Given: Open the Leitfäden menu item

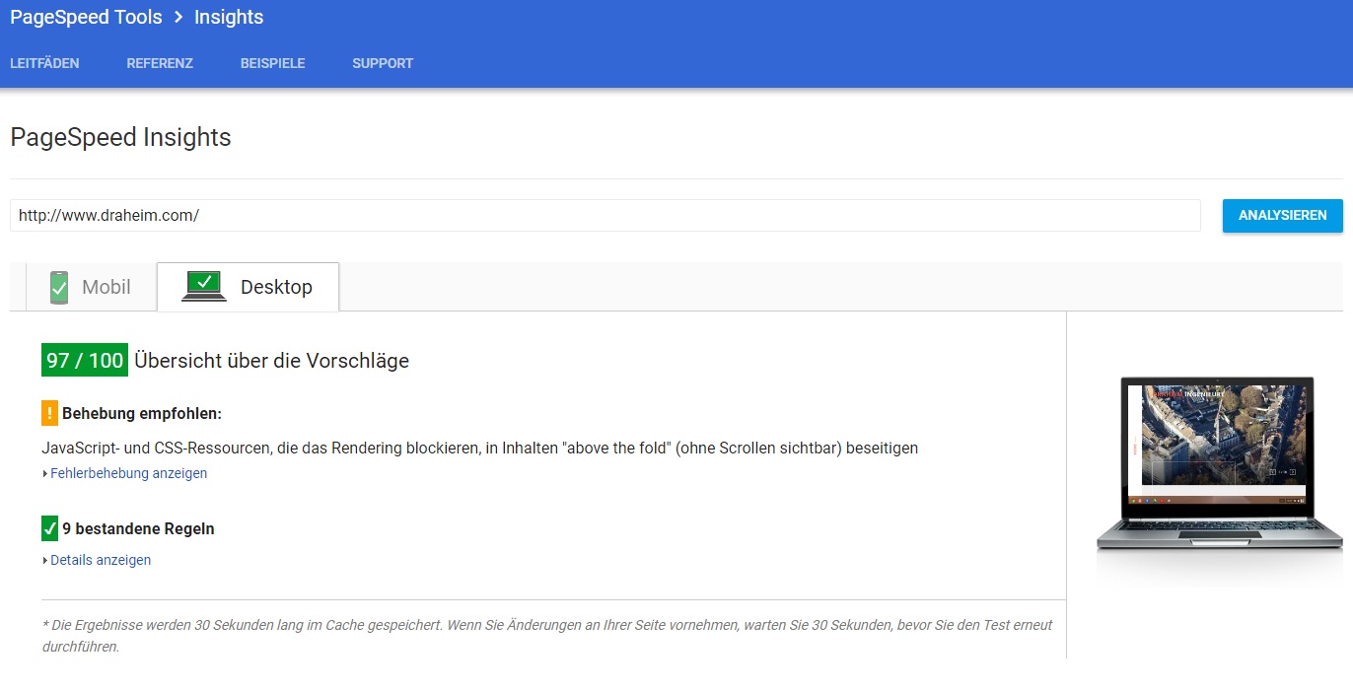Looking at the screenshot, I should [x=44, y=63].
